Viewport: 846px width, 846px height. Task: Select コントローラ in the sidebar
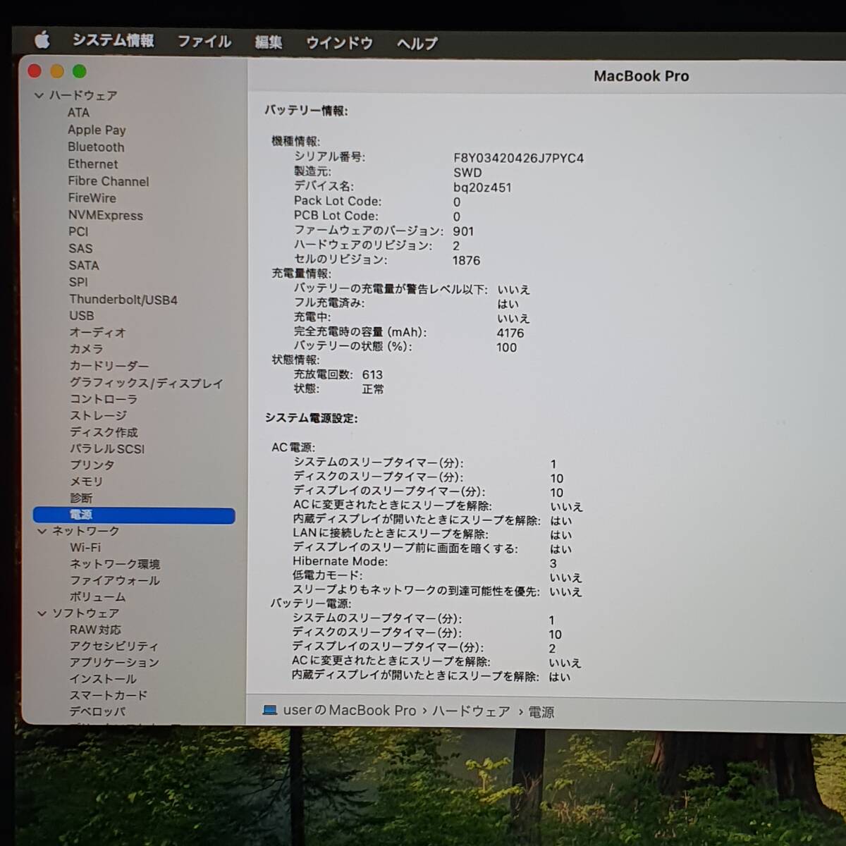[103, 399]
